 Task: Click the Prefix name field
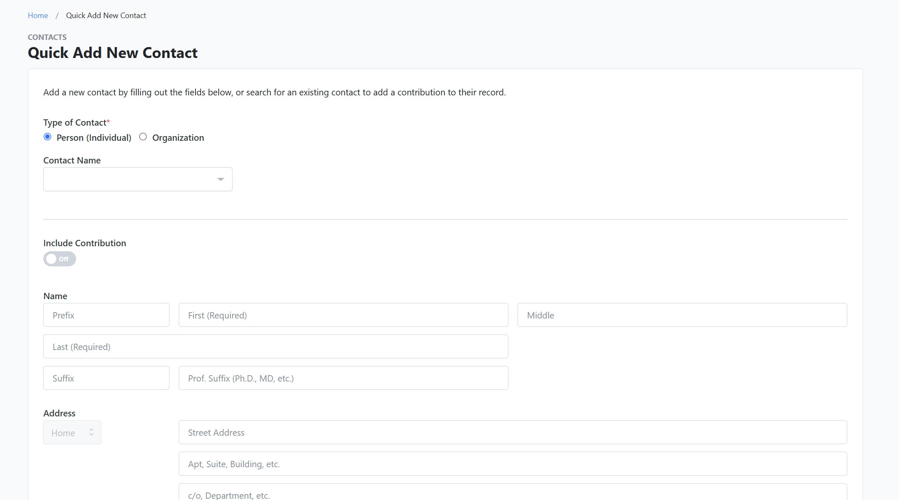point(106,315)
